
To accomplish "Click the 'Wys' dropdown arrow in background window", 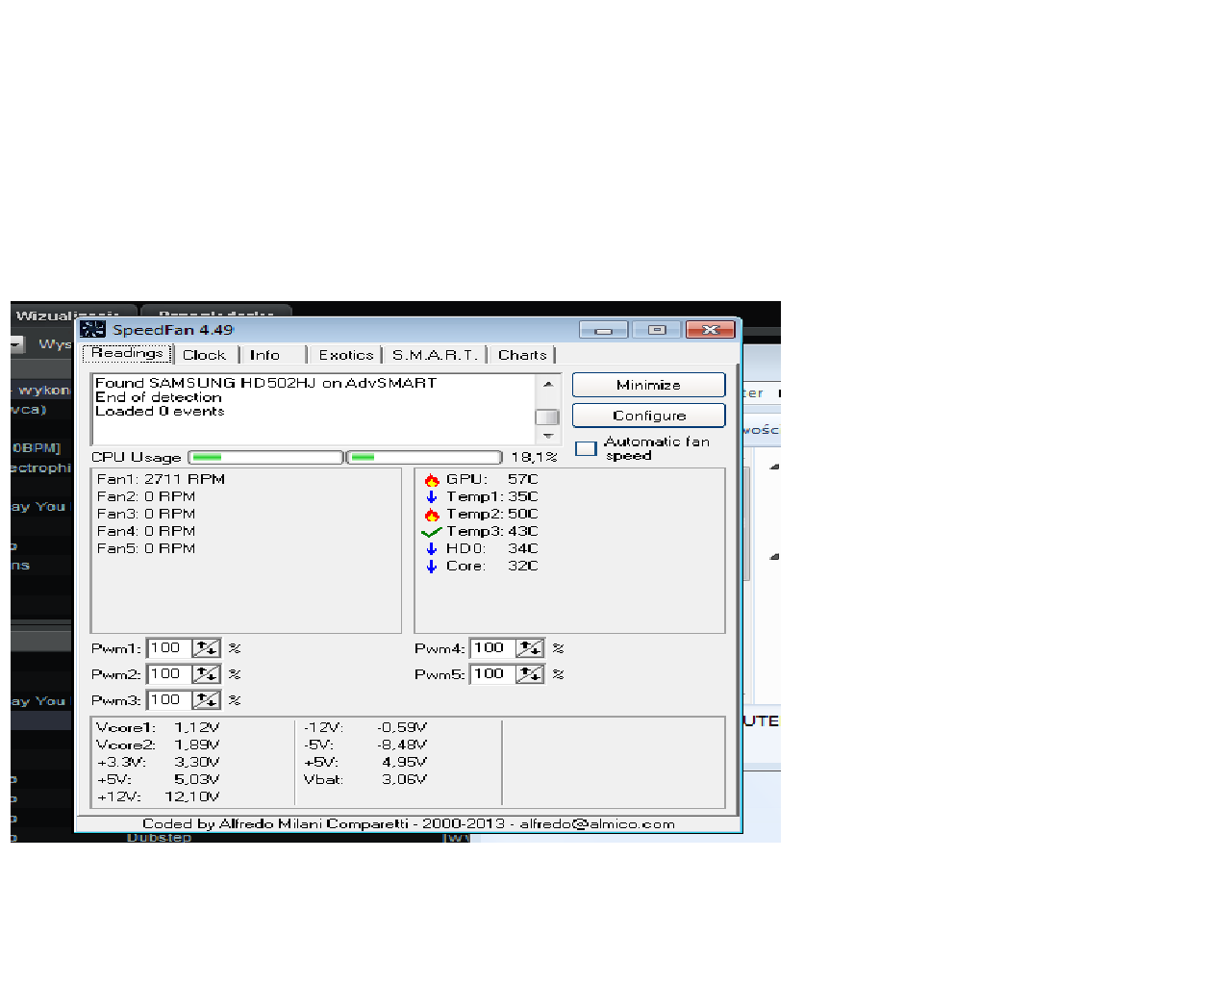I will [16, 344].
